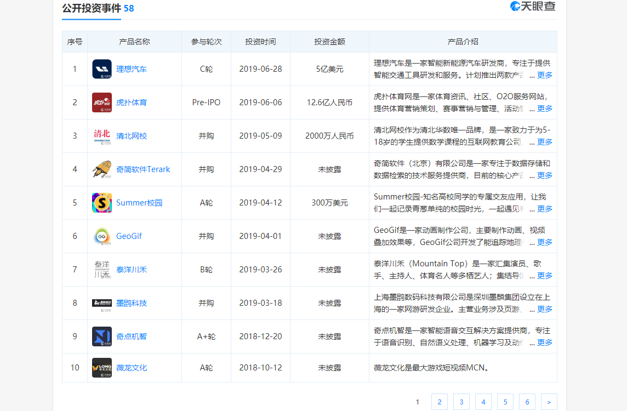Go to page 4 of results

tap(483, 402)
